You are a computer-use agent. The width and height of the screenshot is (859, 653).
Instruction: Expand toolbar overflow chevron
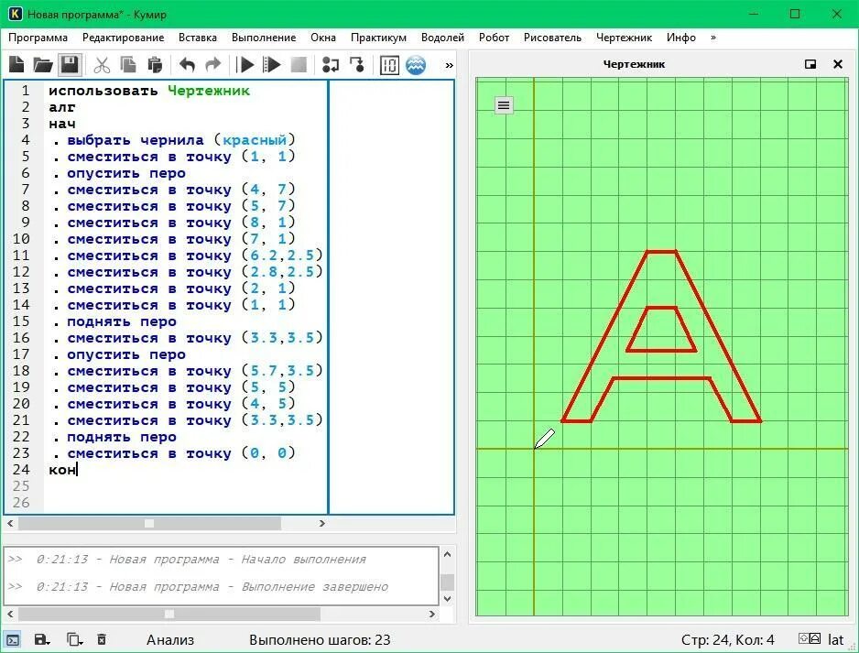[450, 65]
